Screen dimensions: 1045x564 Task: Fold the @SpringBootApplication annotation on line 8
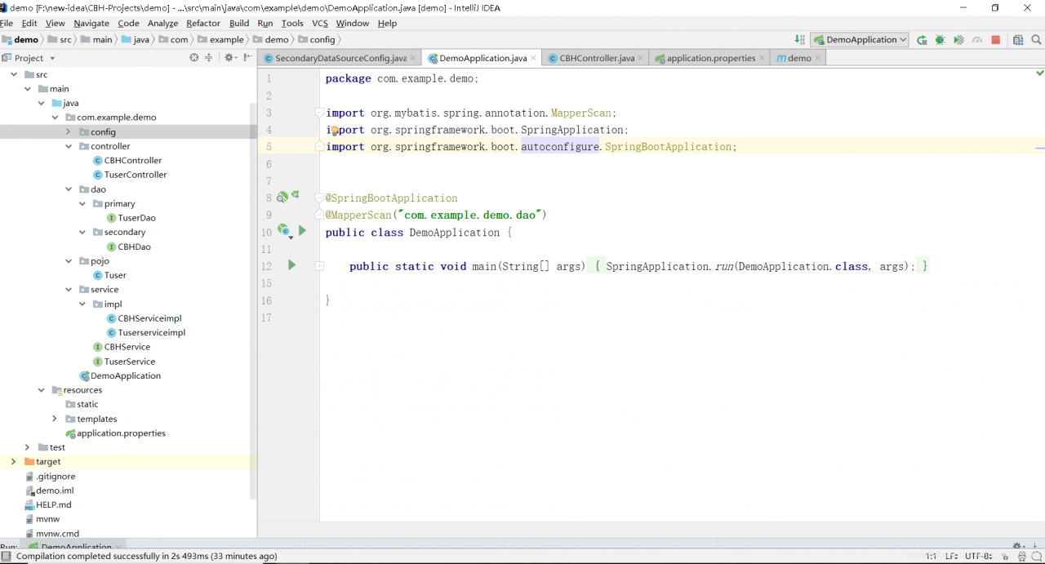pos(320,198)
